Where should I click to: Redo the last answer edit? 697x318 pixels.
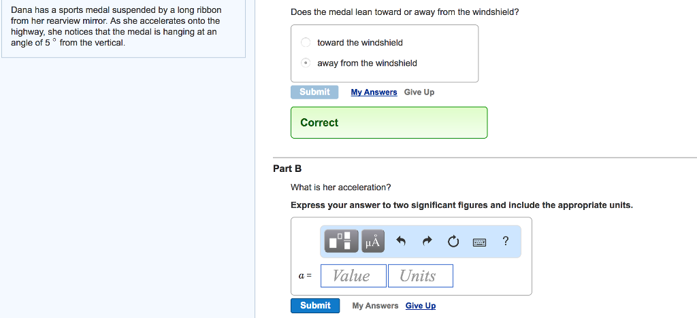pos(427,241)
